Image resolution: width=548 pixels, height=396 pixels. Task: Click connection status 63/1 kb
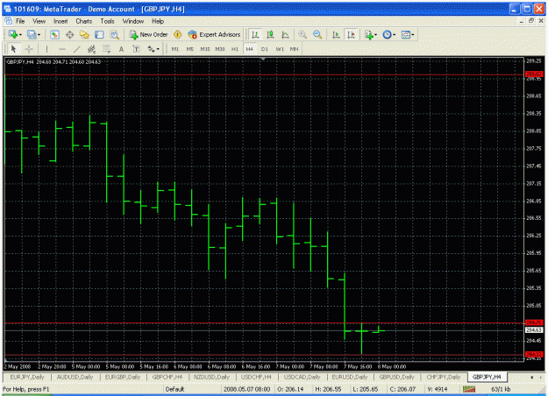point(501,389)
